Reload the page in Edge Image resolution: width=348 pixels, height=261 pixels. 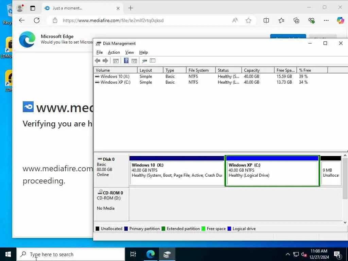click(x=37, y=20)
